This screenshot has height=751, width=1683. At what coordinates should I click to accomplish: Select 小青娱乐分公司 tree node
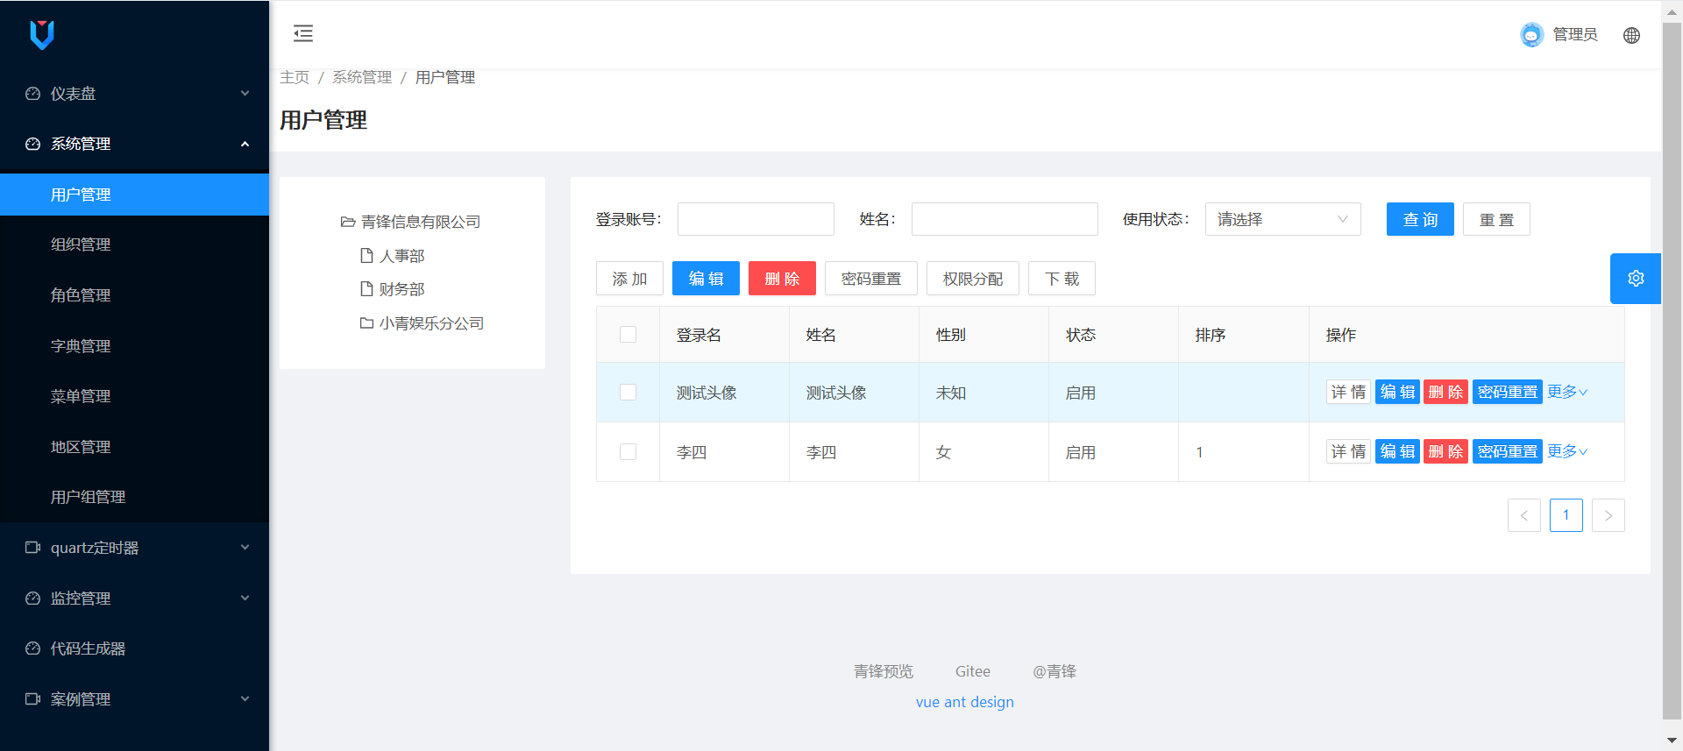[431, 323]
